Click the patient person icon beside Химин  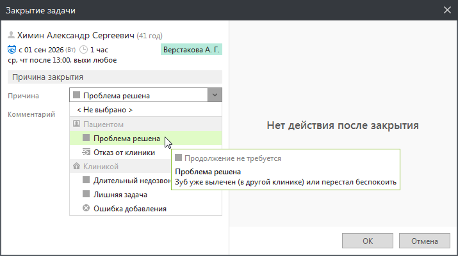[x=11, y=35]
